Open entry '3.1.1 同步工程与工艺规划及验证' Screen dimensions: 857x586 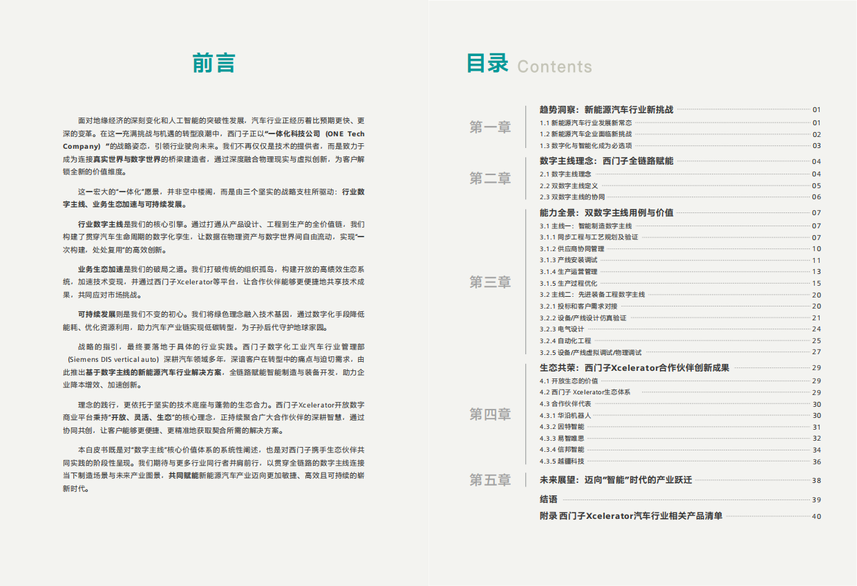click(x=589, y=237)
